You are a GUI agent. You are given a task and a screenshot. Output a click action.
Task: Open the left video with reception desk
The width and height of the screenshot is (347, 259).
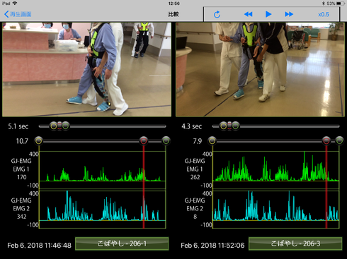coord(86,69)
